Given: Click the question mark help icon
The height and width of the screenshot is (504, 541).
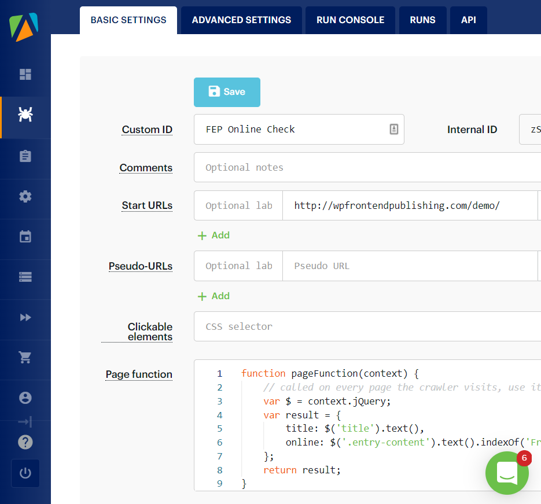Looking at the screenshot, I should tap(25, 442).
